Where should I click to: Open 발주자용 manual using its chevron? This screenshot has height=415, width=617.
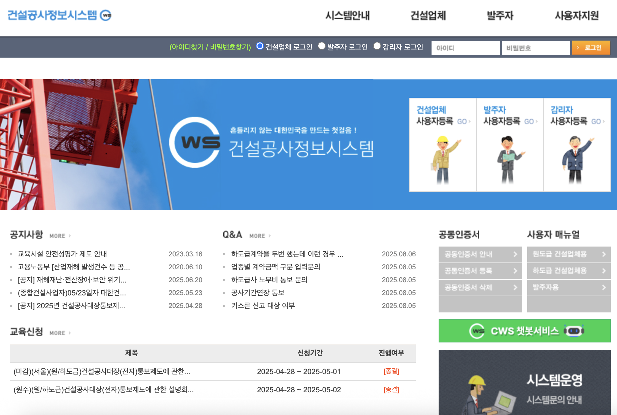(x=604, y=288)
